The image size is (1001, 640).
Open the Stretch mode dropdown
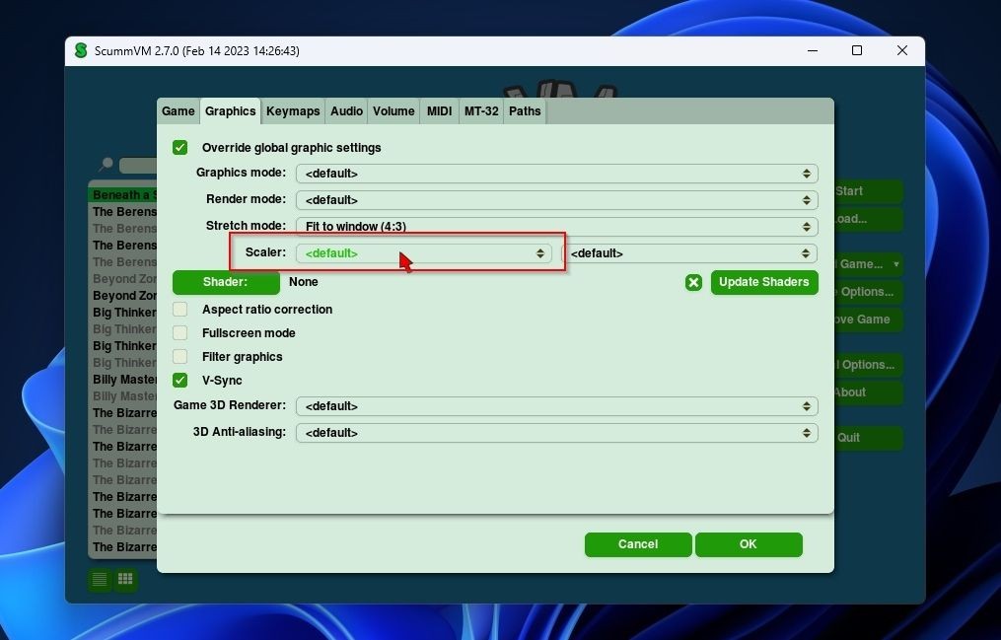[x=556, y=226]
